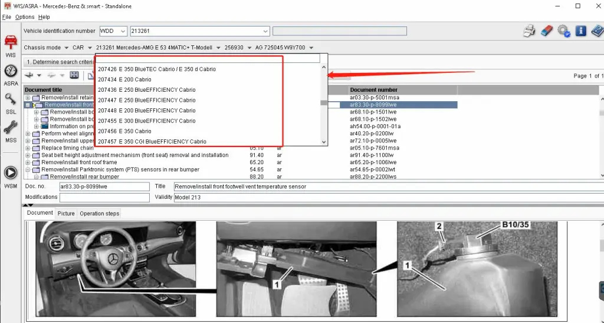The image size is (604, 323).
Task: Collapse the Parktronic system sensors tree node
Action: point(28,169)
